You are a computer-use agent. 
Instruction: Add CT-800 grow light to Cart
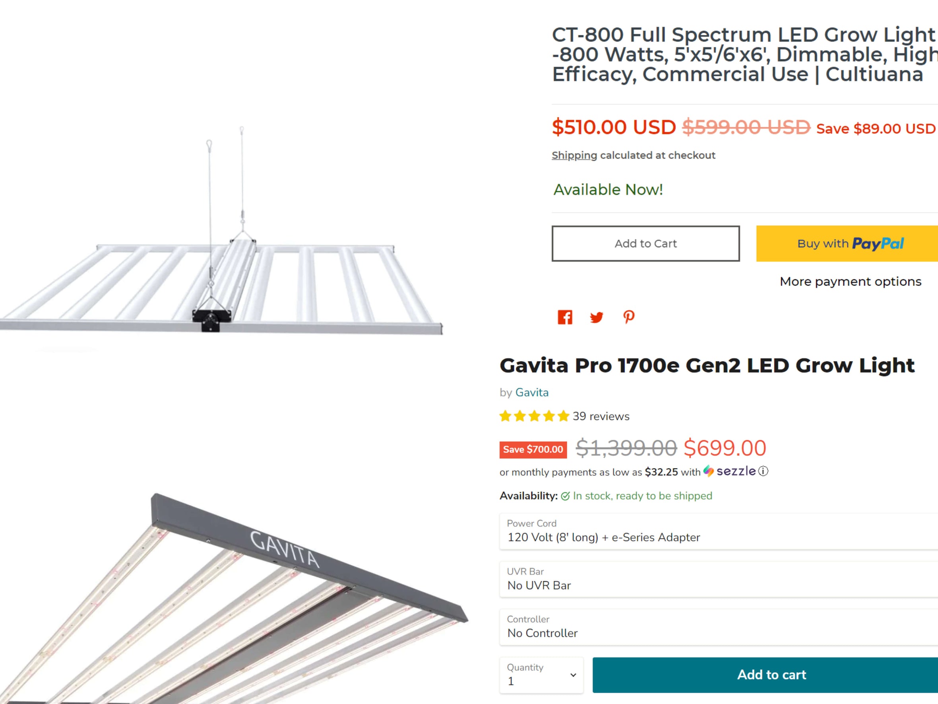pos(646,243)
